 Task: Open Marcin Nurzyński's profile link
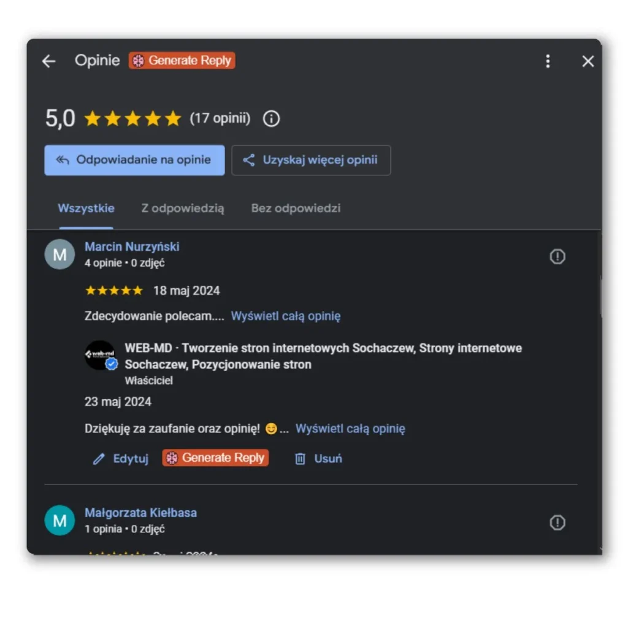pos(132,247)
